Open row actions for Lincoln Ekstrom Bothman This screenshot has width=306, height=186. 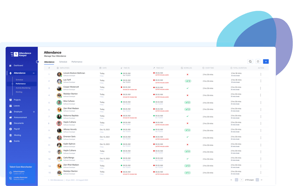(260, 74)
